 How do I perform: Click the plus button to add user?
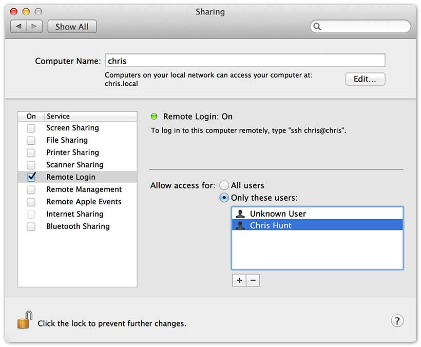click(239, 280)
